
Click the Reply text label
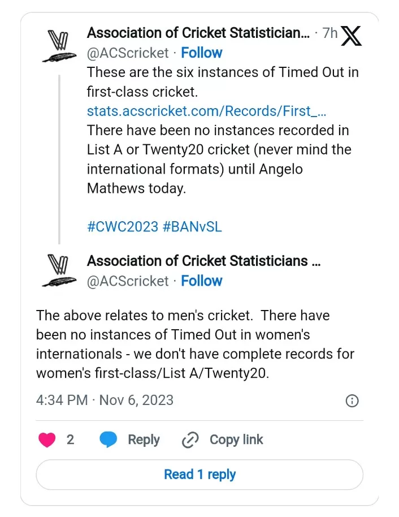tap(144, 440)
